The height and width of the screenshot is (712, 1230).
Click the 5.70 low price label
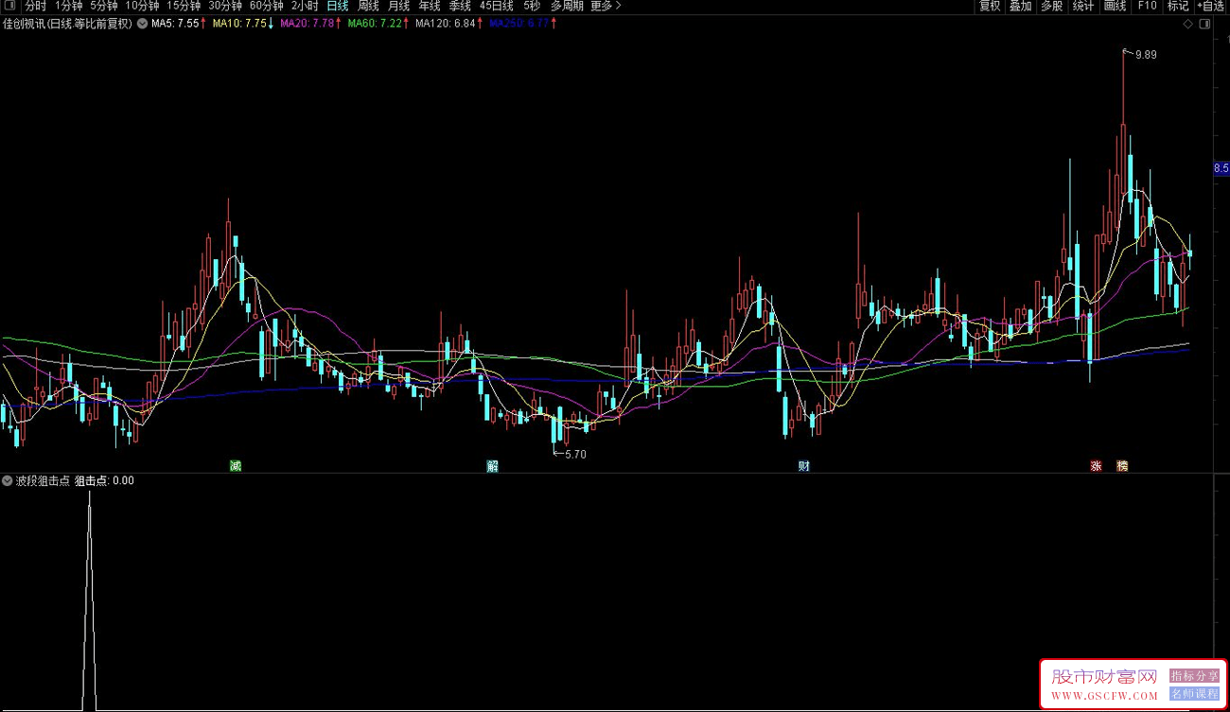575,454
